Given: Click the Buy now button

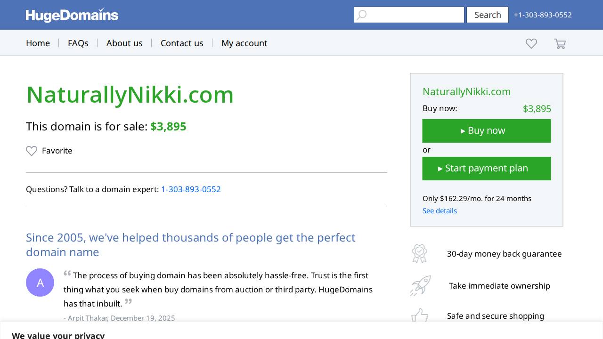Looking at the screenshot, I should tap(486, 131).
